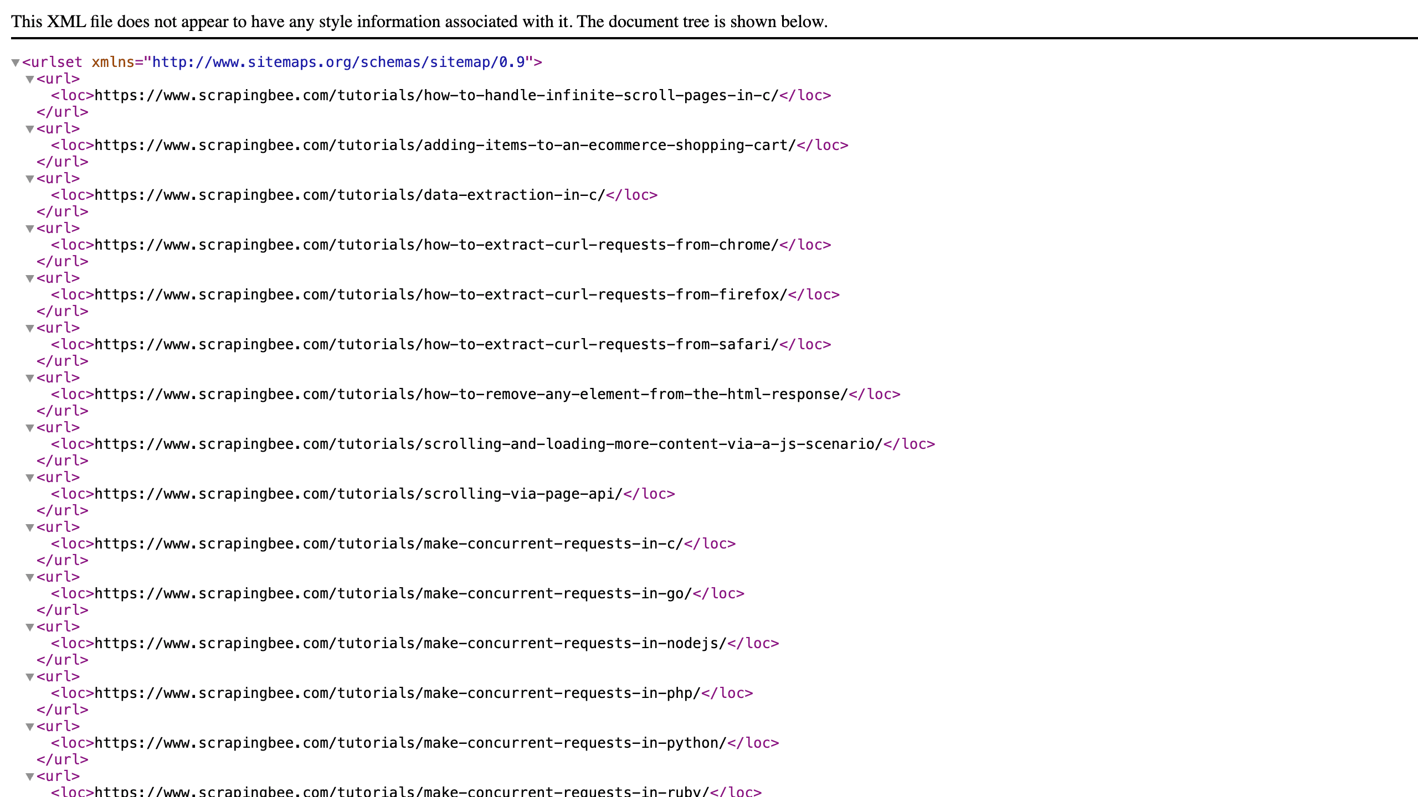The image size is (1418, 797).
Task: Collapse url node for how-to-extract-curl-requests-from-chrome
Action: pyautogui.click(x=30, y=229)
